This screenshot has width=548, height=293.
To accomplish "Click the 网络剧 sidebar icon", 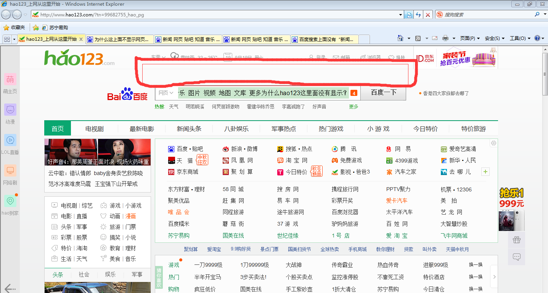I will [x=10, y=170].
